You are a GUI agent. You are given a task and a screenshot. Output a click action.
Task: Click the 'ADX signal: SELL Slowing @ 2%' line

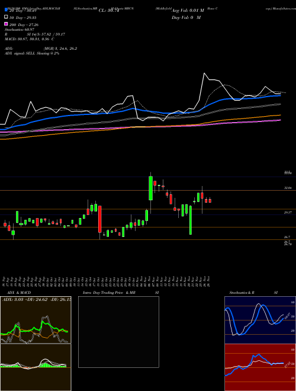[32, 53]
